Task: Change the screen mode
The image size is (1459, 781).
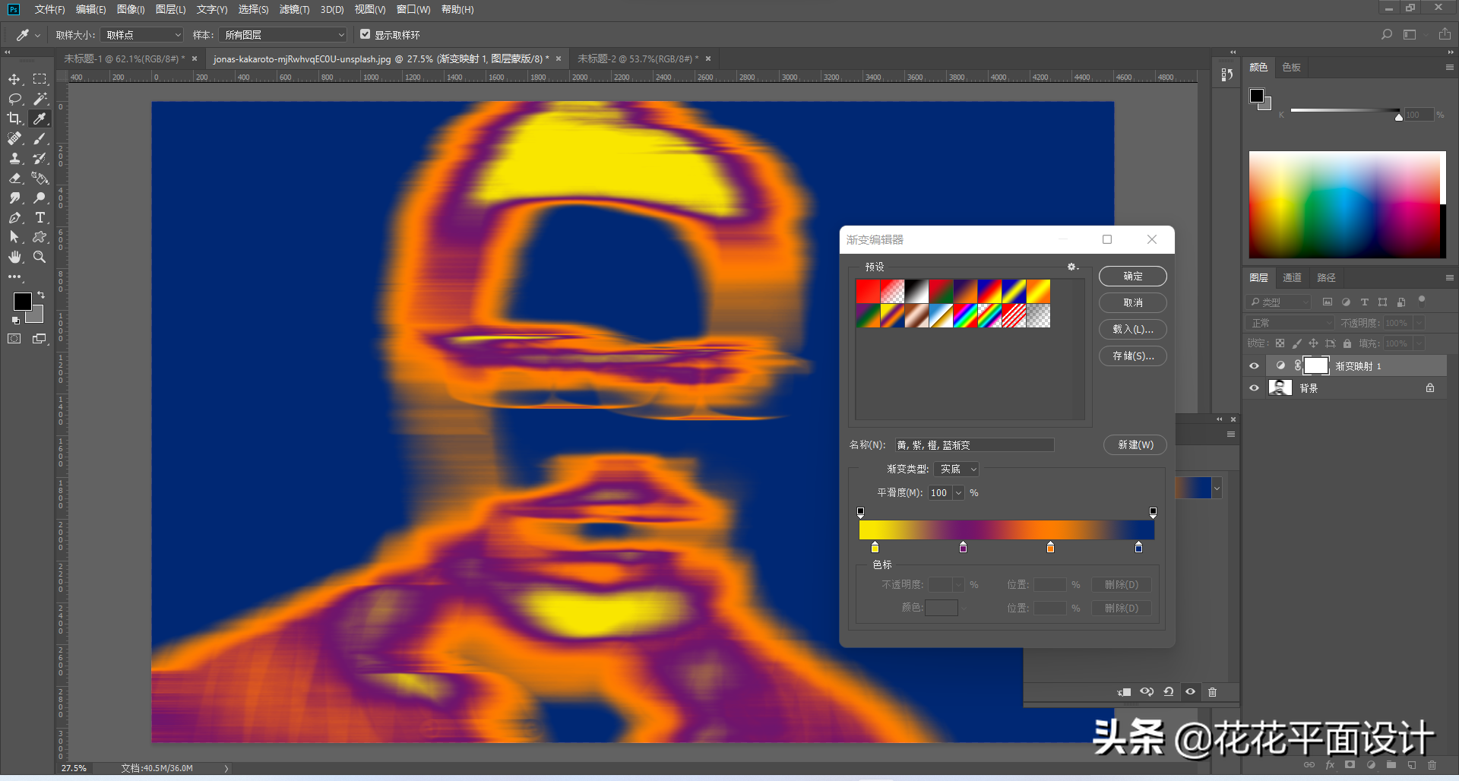Action: click(40, 339)
